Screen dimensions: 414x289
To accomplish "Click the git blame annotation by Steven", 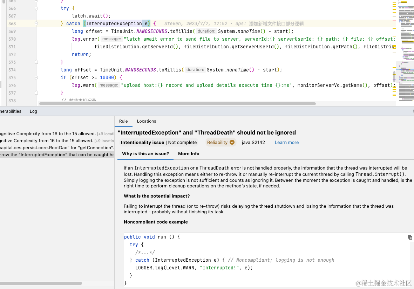I will pyautogui.click(x=234, y=23).
